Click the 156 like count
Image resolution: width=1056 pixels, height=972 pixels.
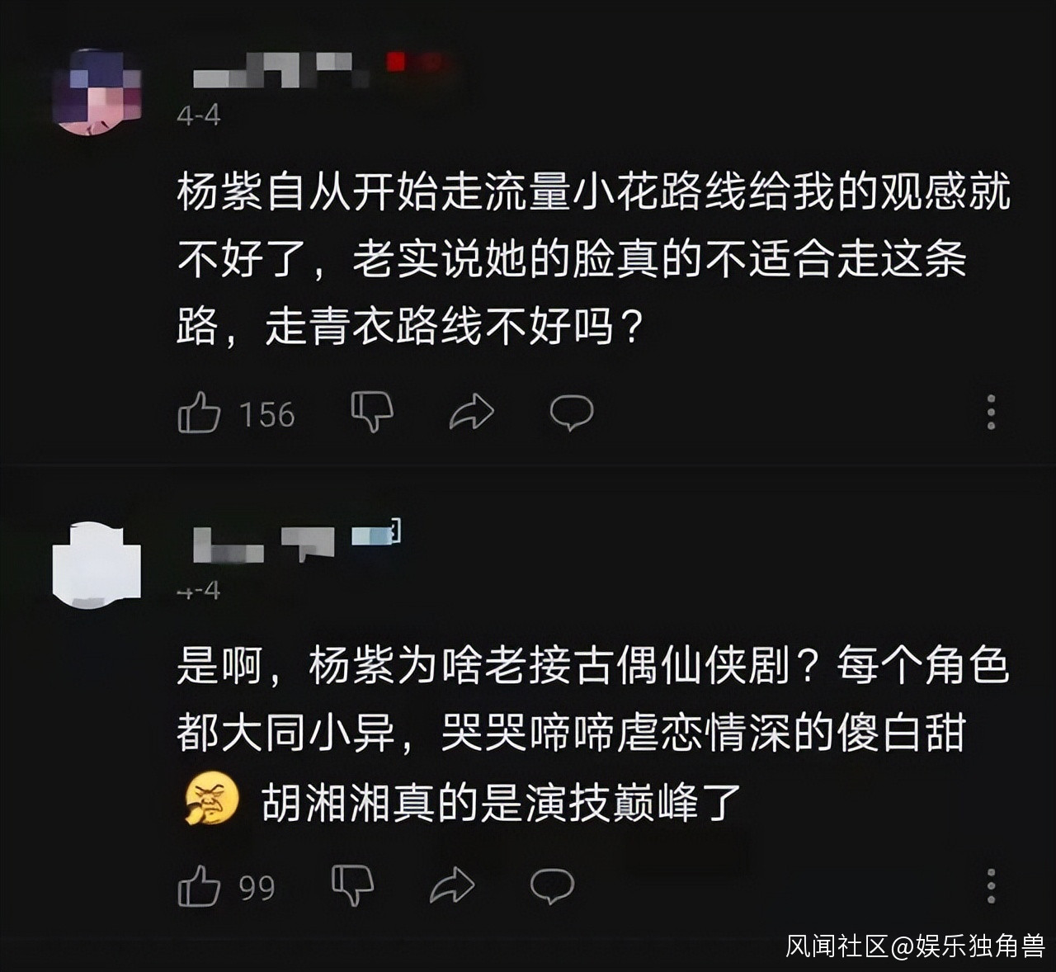[x=266, y=414]
